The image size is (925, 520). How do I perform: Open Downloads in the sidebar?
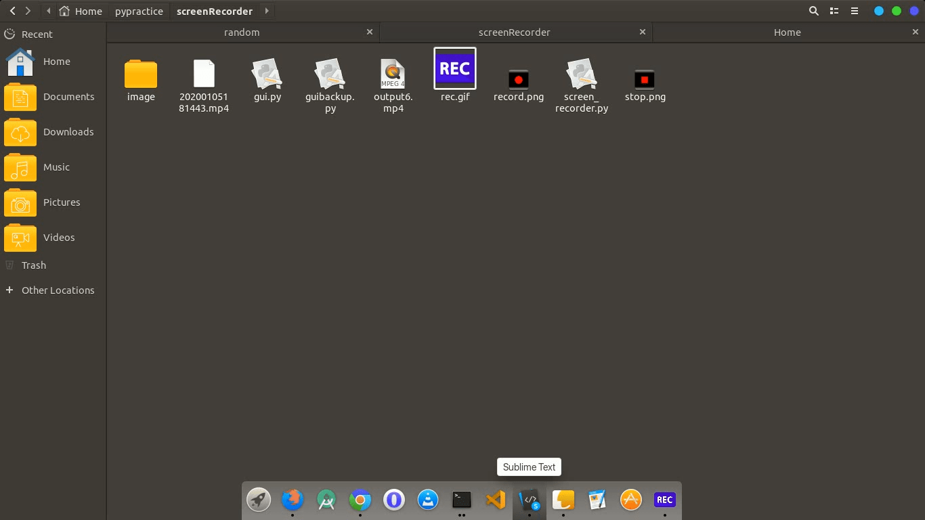[x=53, y=132]
